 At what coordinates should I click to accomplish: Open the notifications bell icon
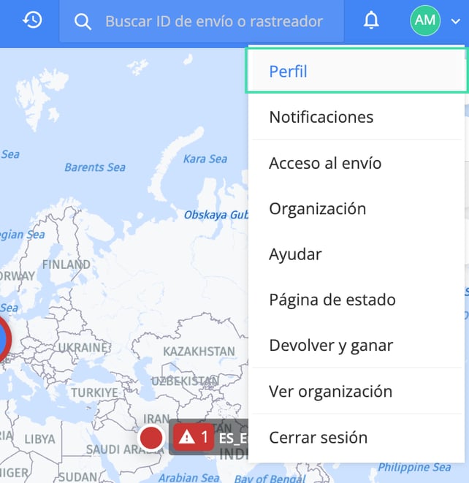(x=371, y=21)
